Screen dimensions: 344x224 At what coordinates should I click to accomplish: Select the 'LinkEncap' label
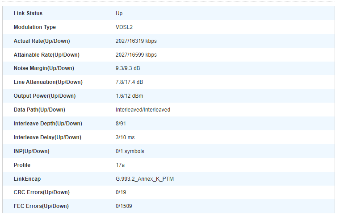[27, 179]
